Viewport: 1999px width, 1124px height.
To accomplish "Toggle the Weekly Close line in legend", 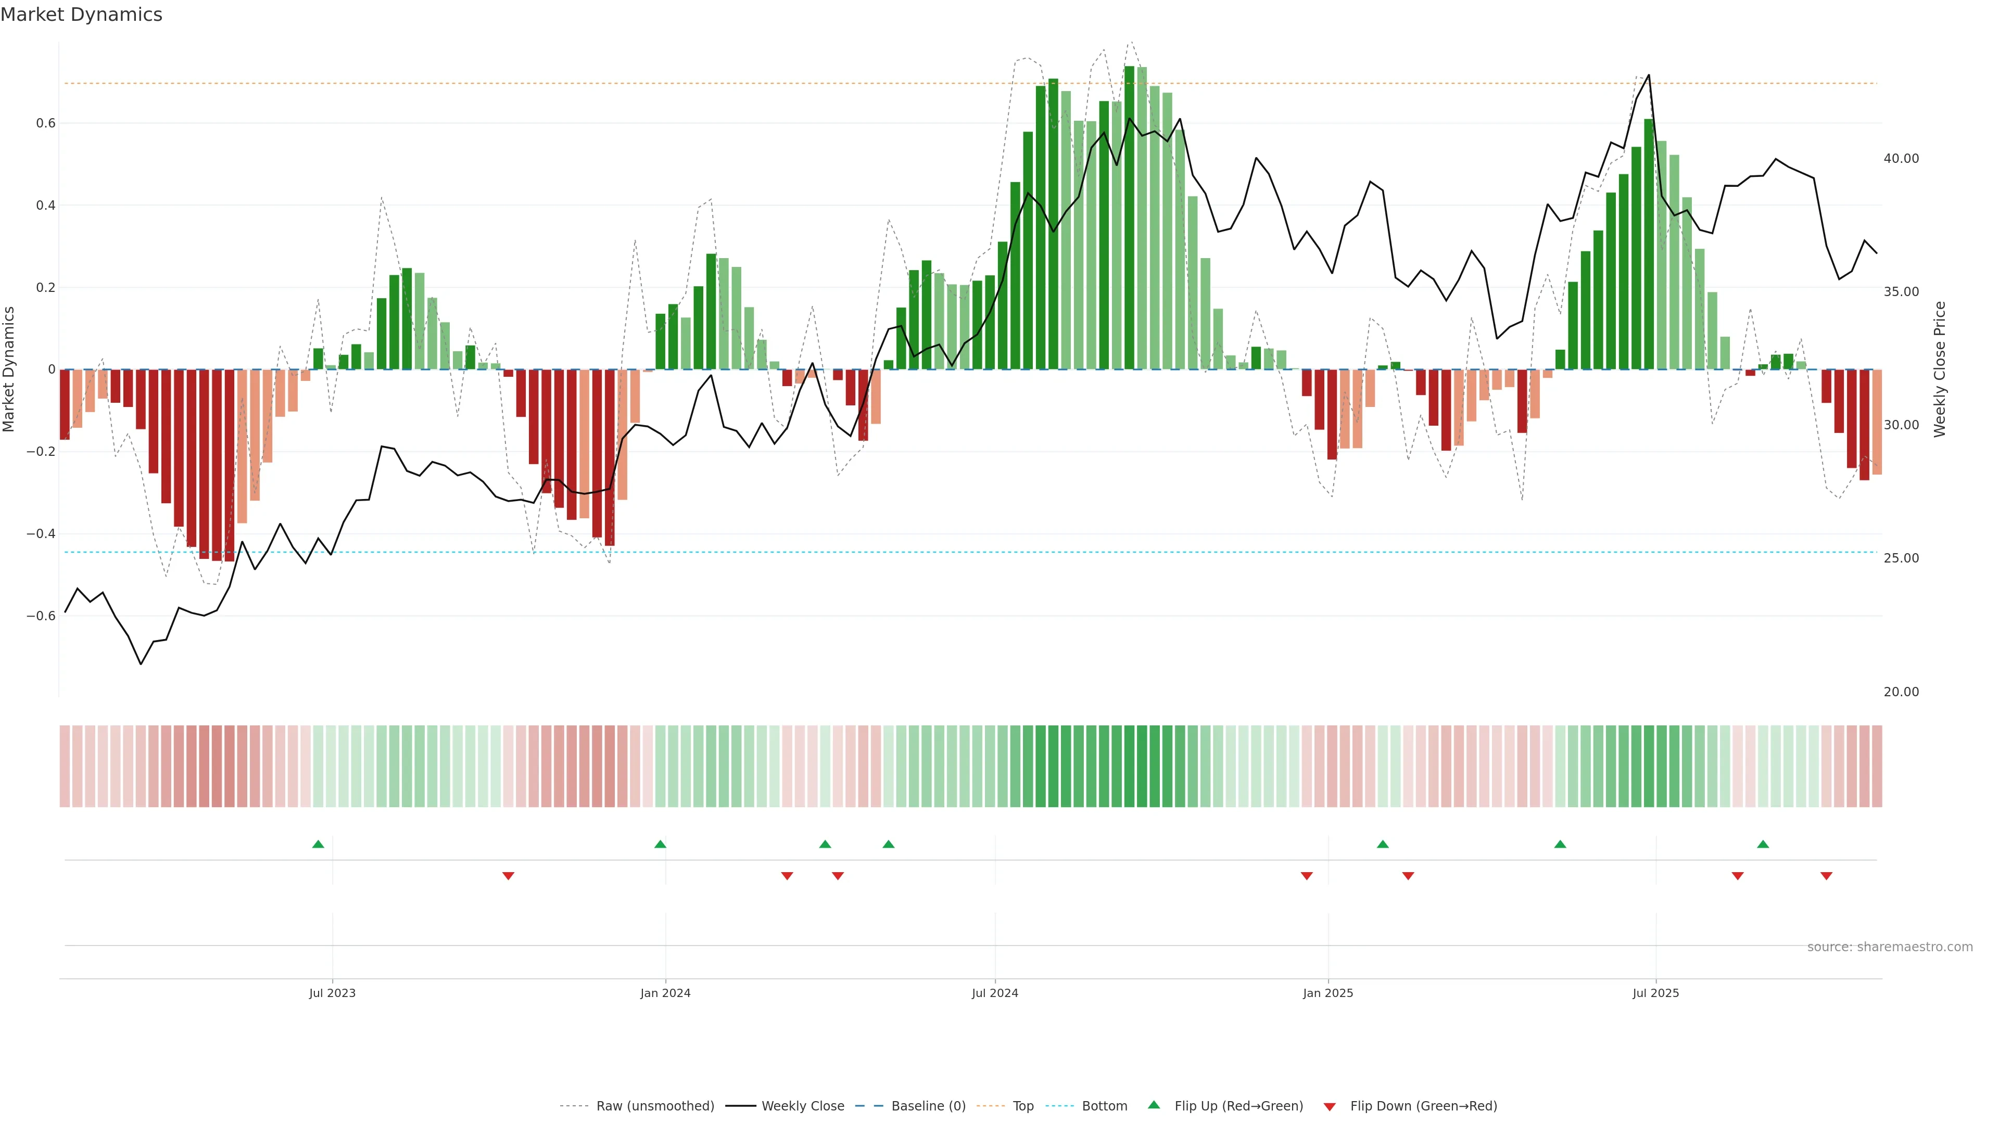I will pyautogui.click(x=802, y=1106).
